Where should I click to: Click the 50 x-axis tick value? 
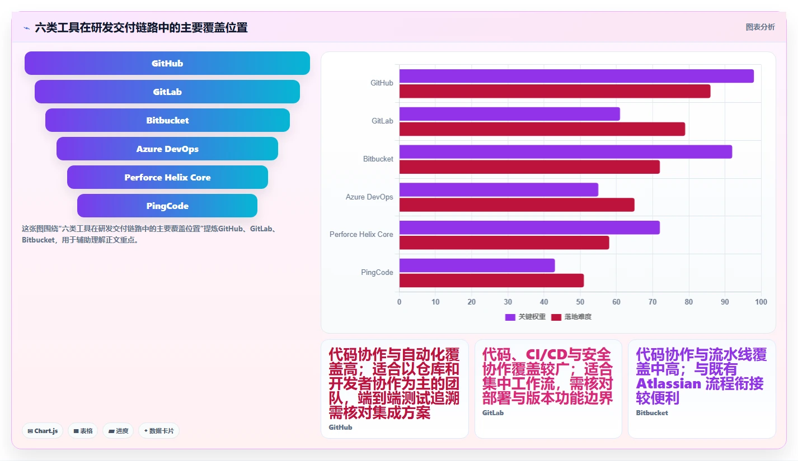580,302
